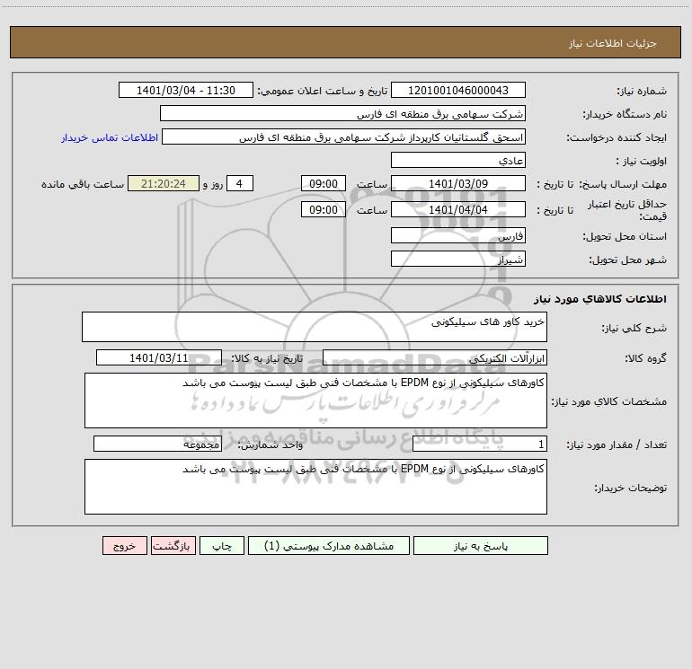
Task: Click section heading اطلاعات کالاهای مورد نیاز
Action: point(600,299)
